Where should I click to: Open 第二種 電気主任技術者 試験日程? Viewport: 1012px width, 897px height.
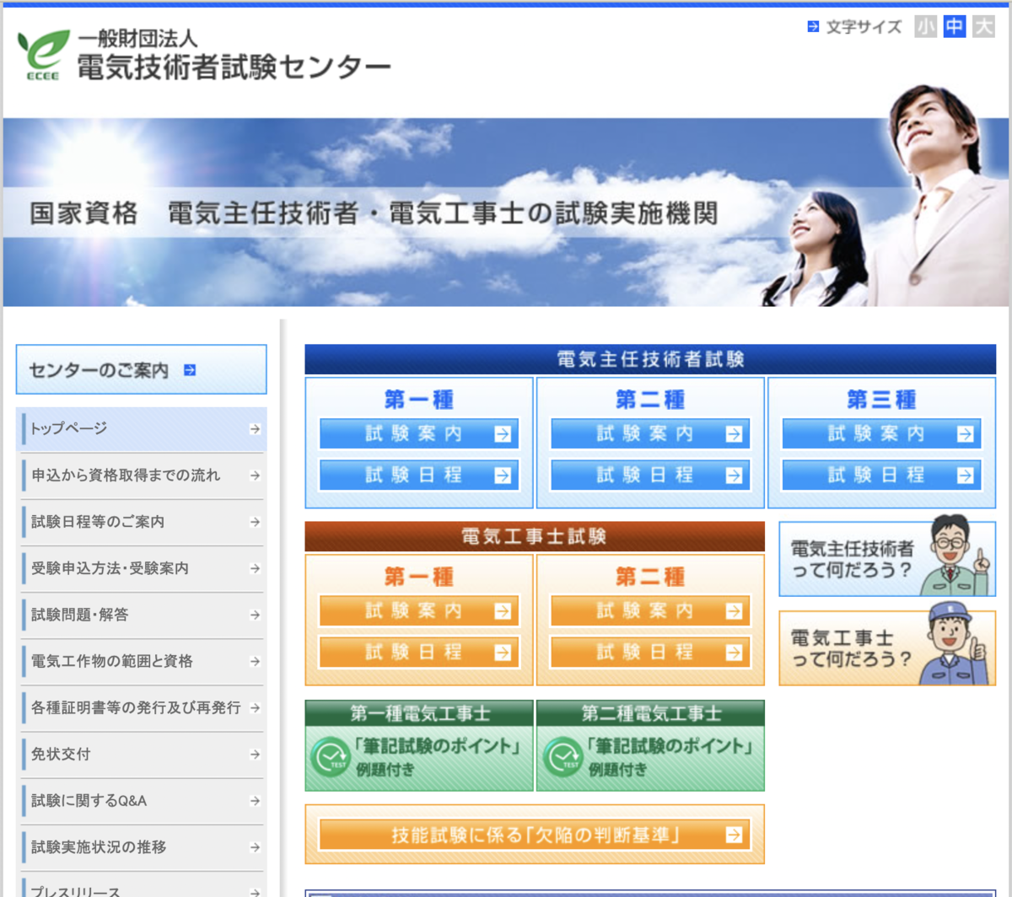tap(650, 475)
